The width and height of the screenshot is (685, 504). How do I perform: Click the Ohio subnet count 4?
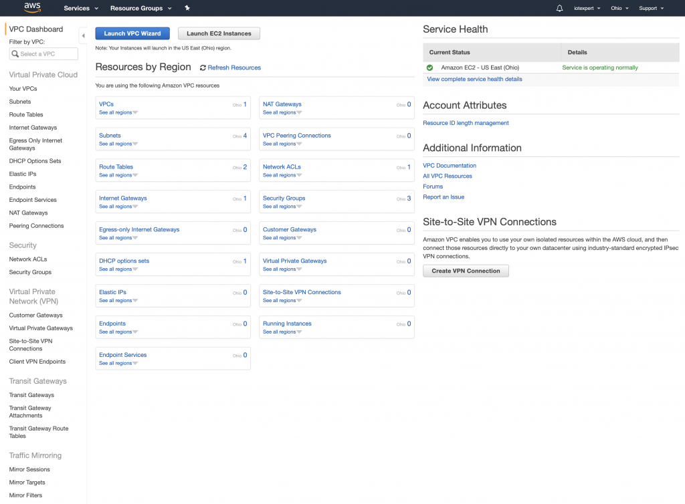pyautogui.click(x=245, y=136)
